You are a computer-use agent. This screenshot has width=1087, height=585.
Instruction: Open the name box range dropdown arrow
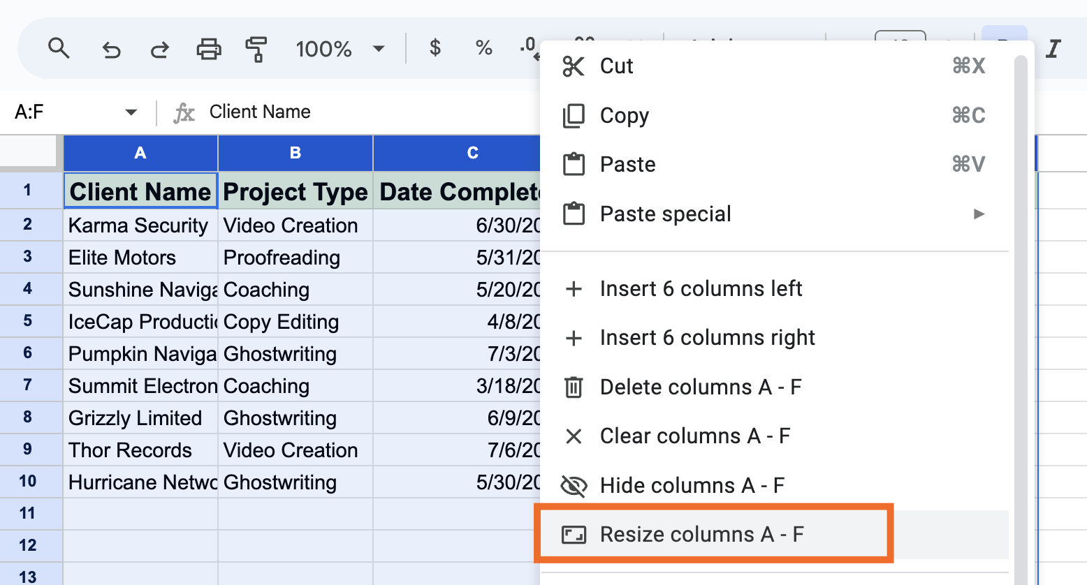(x=131, y=112)
